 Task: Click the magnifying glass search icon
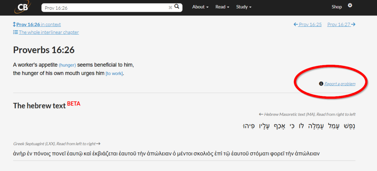tap(177, 7)
